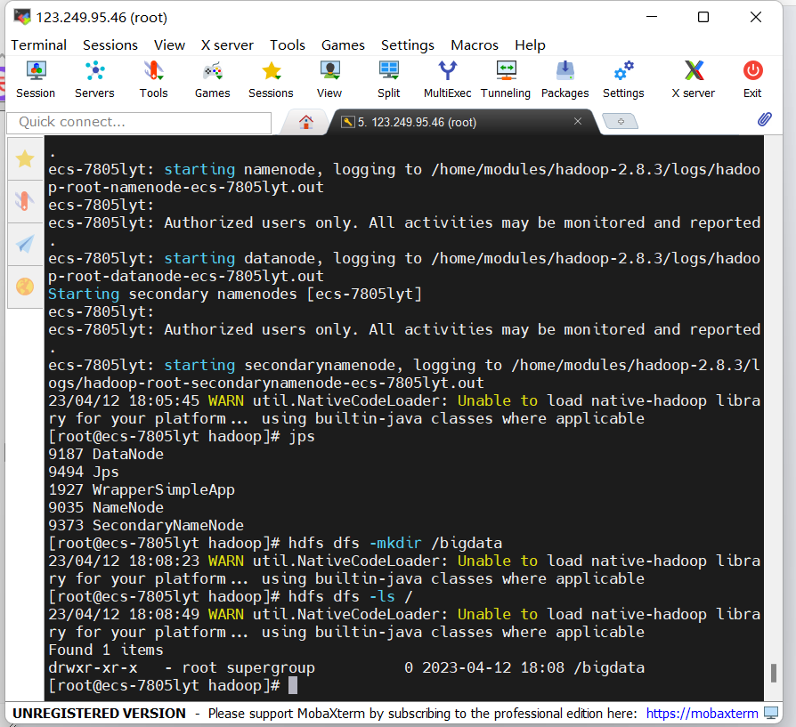This screenshot has width=796, height=727.
Task: Click the '9187 DataNode' line
Action: point(106,454)
